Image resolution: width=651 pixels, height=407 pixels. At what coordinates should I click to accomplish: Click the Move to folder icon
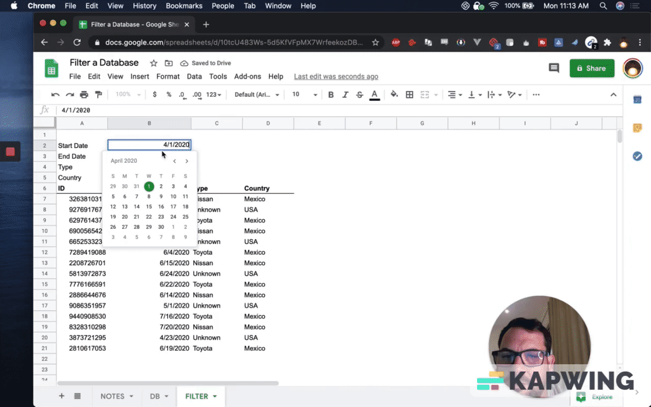click(168, 63)
